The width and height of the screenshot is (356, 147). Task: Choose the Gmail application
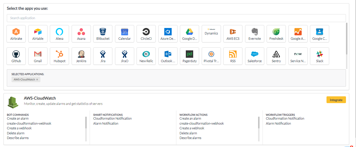point(38,56)
